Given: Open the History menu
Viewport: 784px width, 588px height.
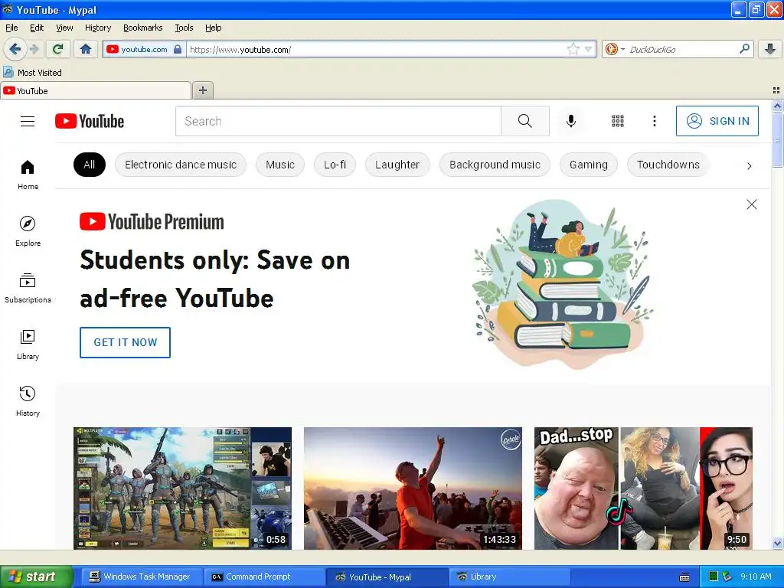Looking at the screenshot, I should click(x=97, y=28).
